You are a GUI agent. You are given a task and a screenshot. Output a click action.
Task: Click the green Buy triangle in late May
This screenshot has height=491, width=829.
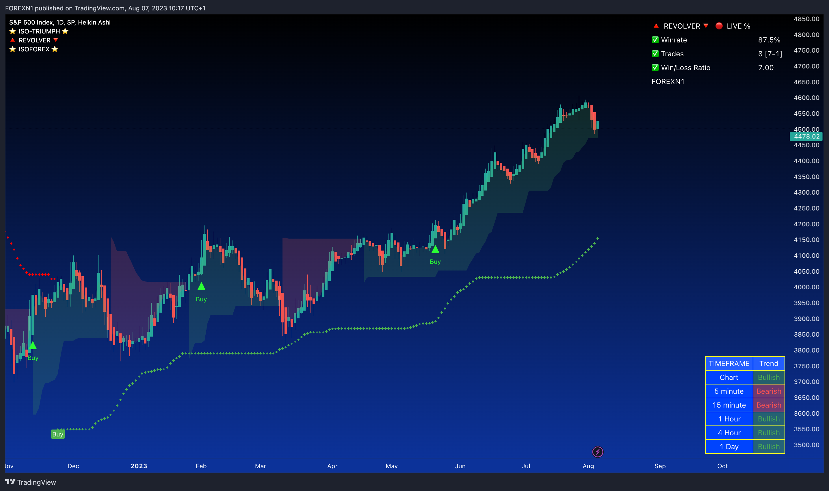pyautogui.click(x=435, y=249)
